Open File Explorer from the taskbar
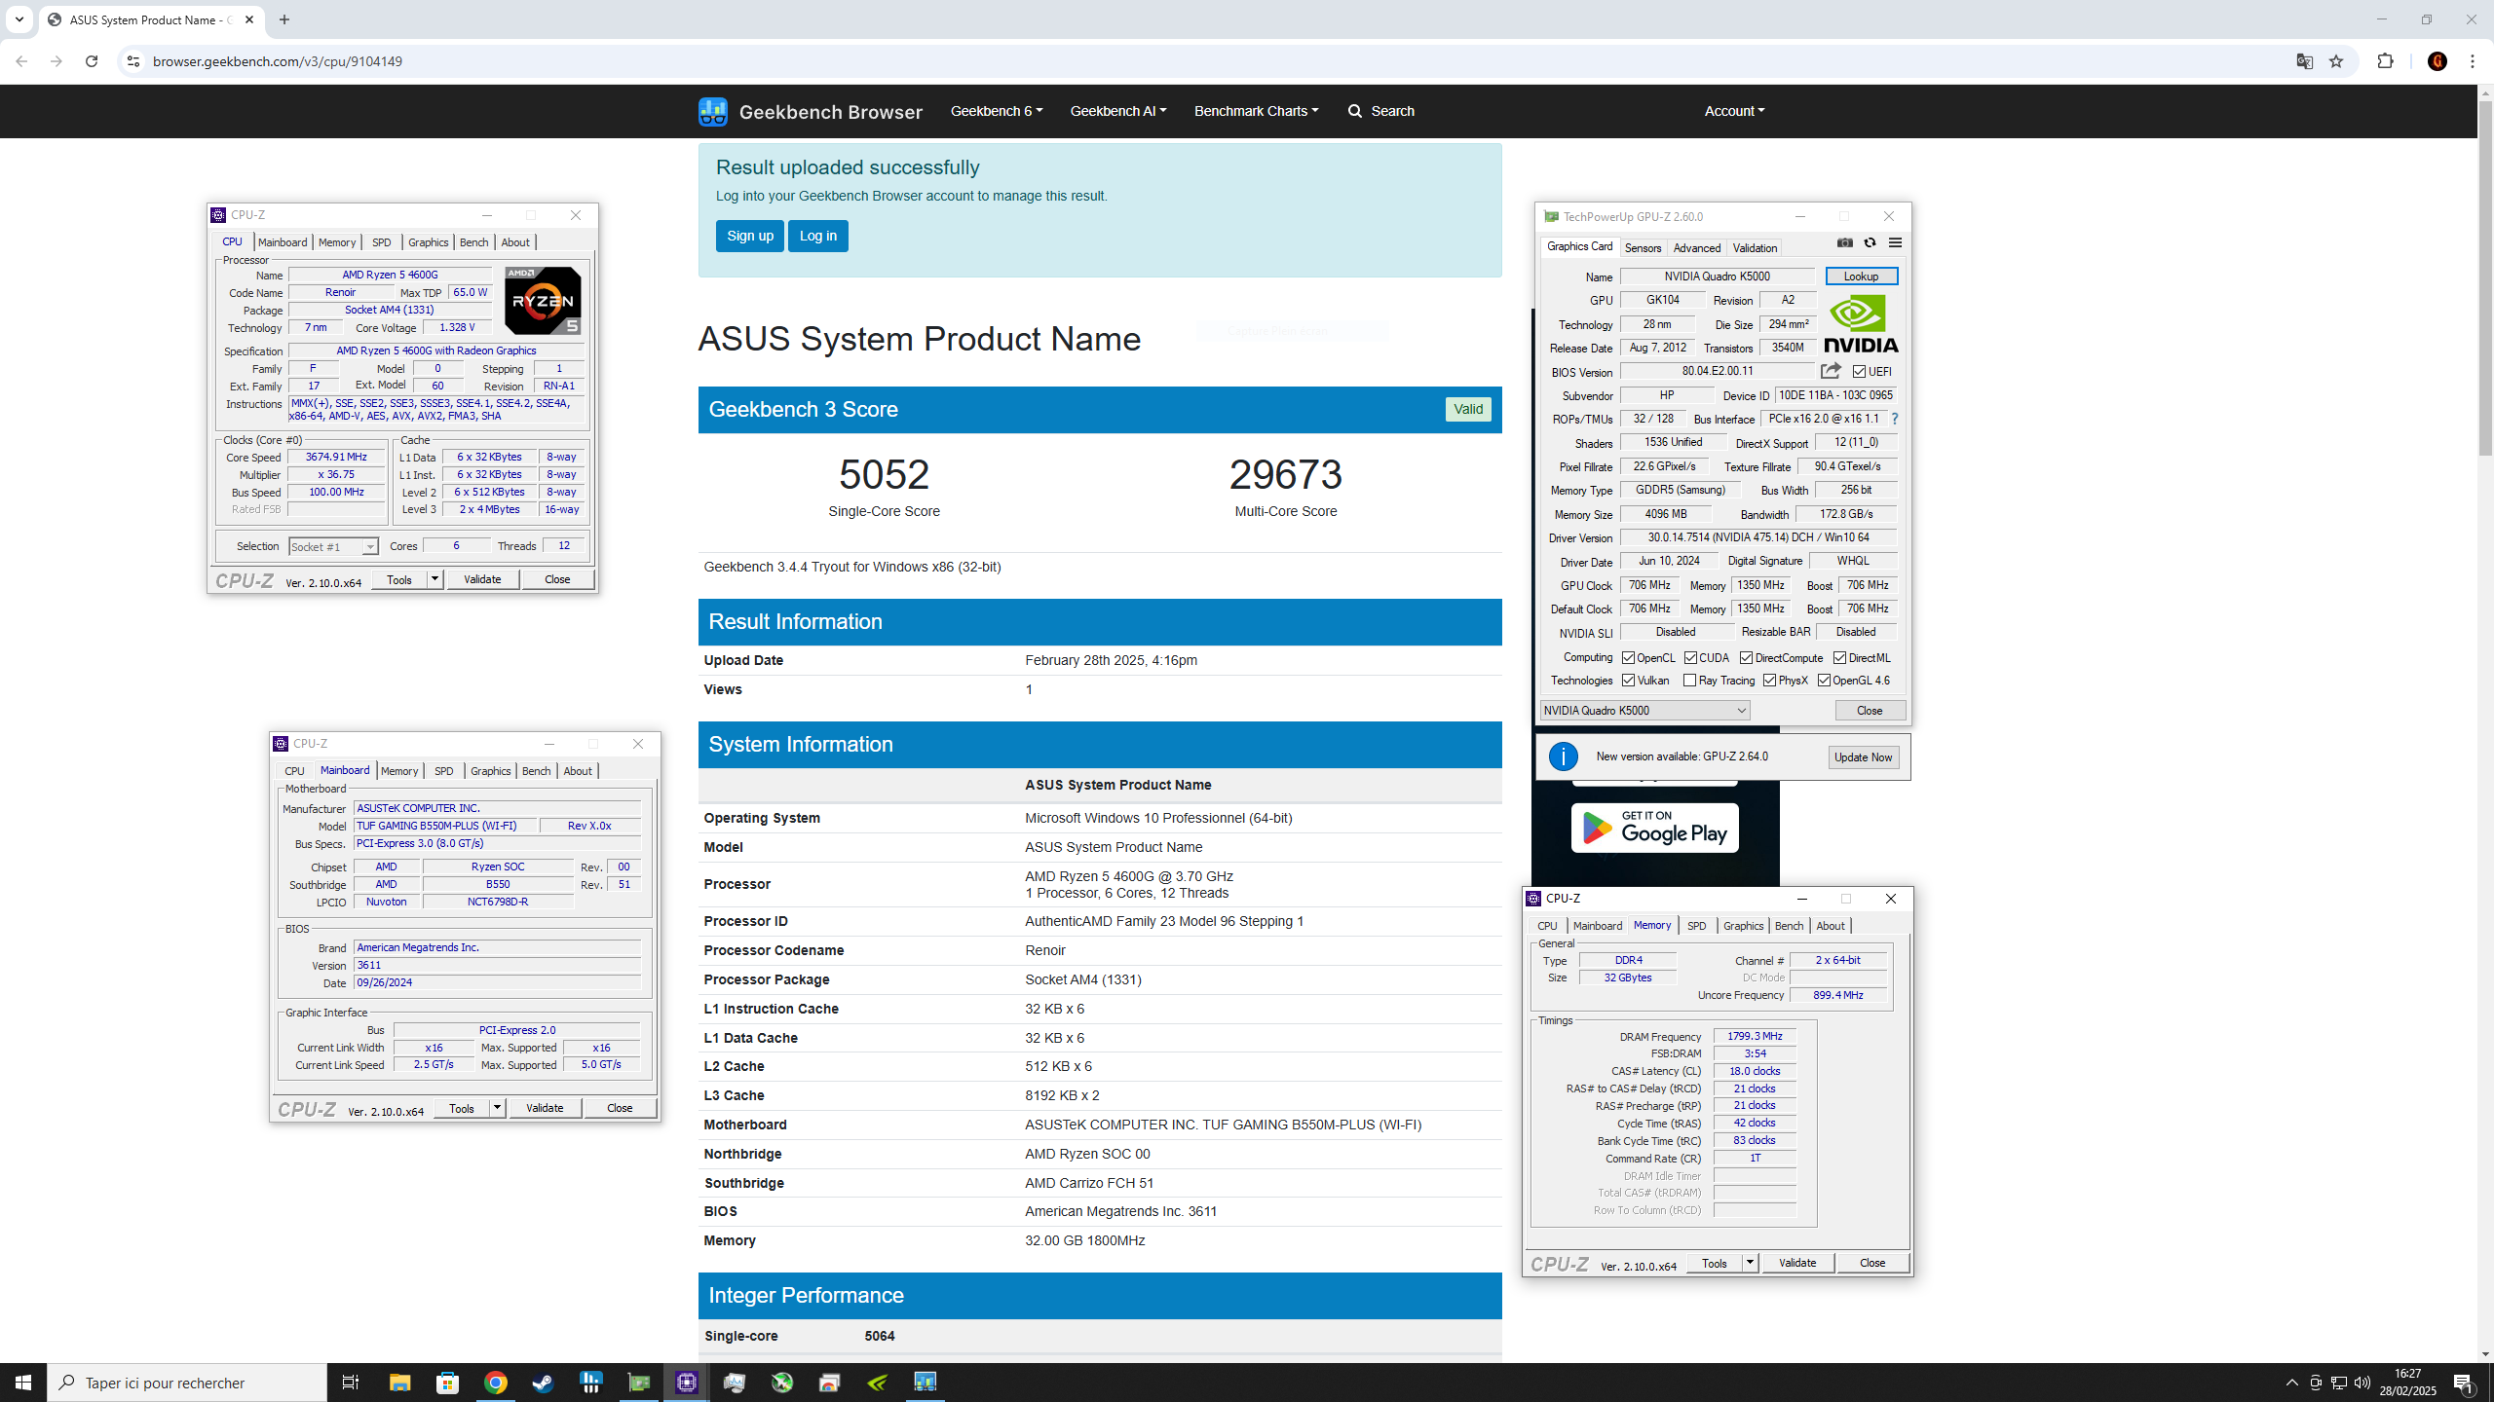 pos(400,1383)
